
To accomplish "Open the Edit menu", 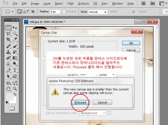I will tap(24, 4).
